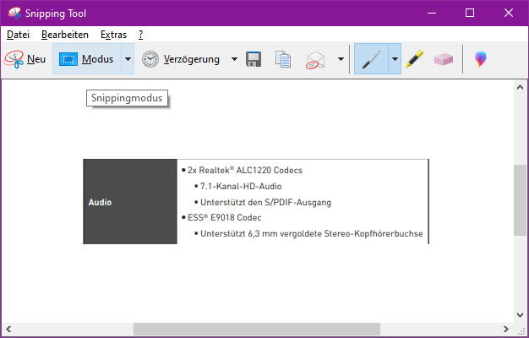Screen dimensions: 529x338
Task: Expand the Verzögerung delay dropdown arrow
Action: (x=234, y=59)
